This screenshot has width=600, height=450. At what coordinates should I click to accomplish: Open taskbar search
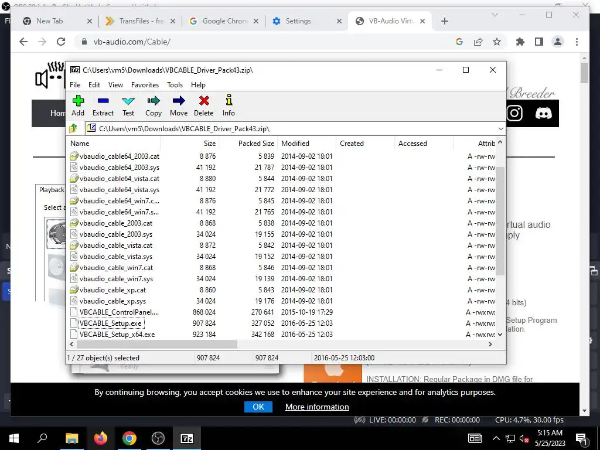click(x=42, y=438)
